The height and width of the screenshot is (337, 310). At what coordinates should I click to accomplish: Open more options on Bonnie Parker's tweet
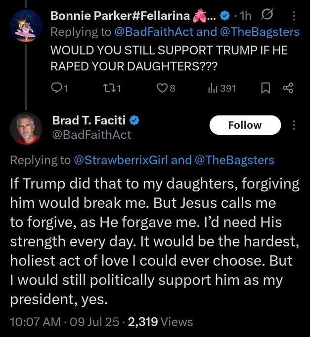point(295,16)
